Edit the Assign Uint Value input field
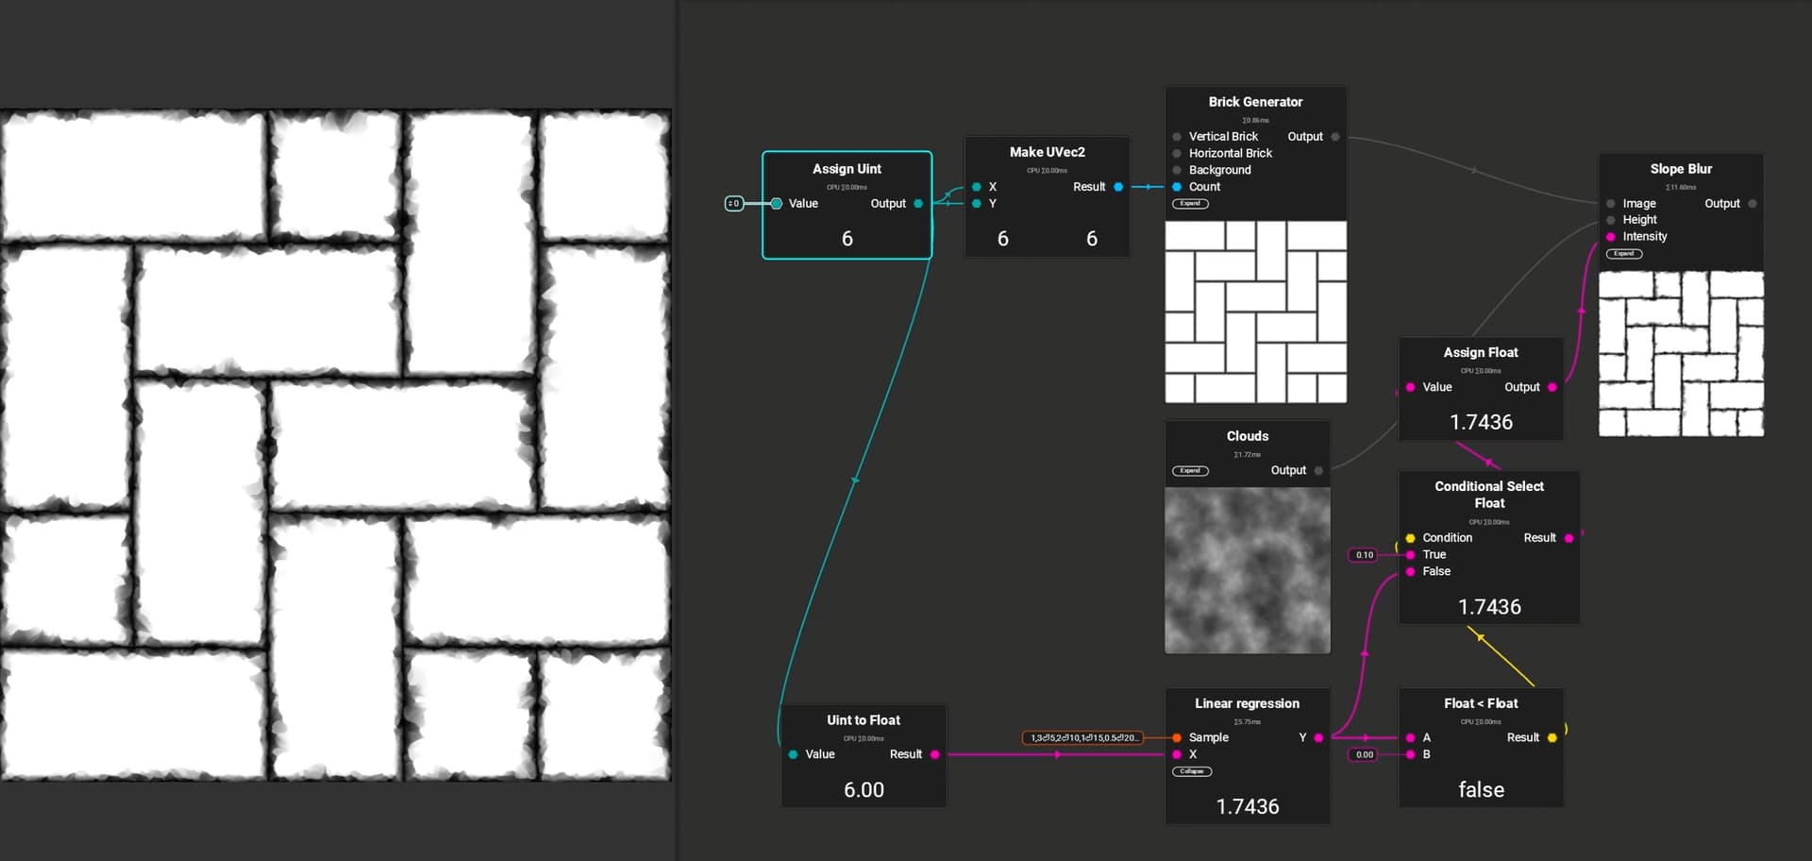The height and width of the screenshot is (861, 1812). pos(734,204)
